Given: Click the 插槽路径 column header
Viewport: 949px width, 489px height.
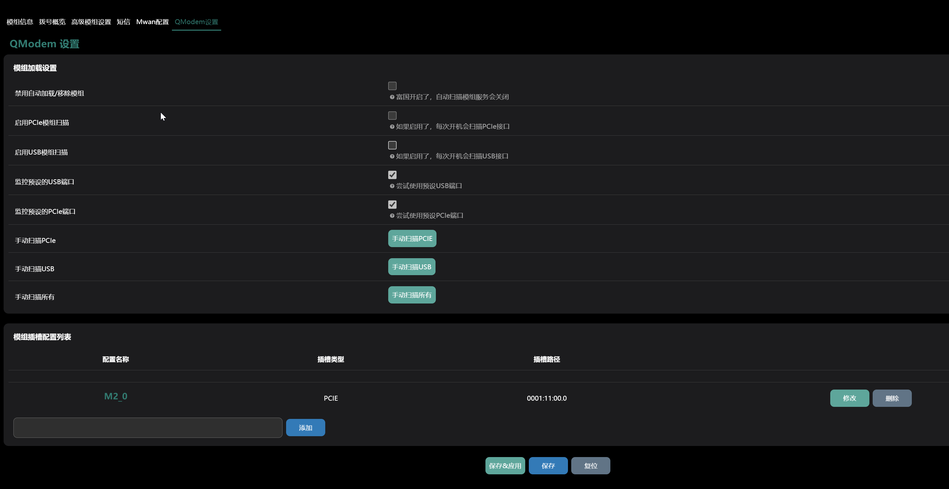Looking at the screenshot, I should coord(547,359).
